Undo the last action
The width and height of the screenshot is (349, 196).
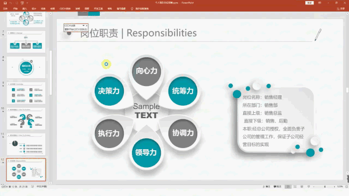[10, 3]
